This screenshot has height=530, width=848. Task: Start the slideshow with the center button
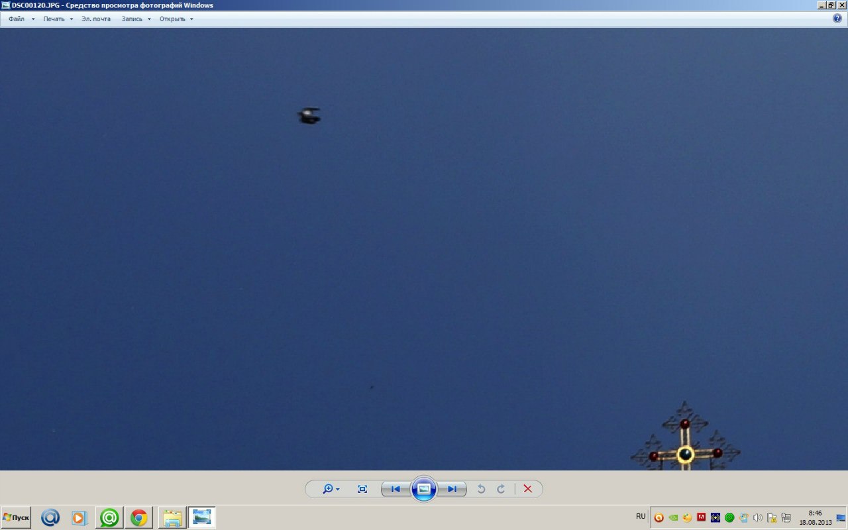(x=424, y=489)
